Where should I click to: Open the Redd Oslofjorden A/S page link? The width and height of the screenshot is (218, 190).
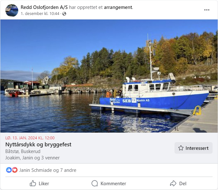pos(44,7)
